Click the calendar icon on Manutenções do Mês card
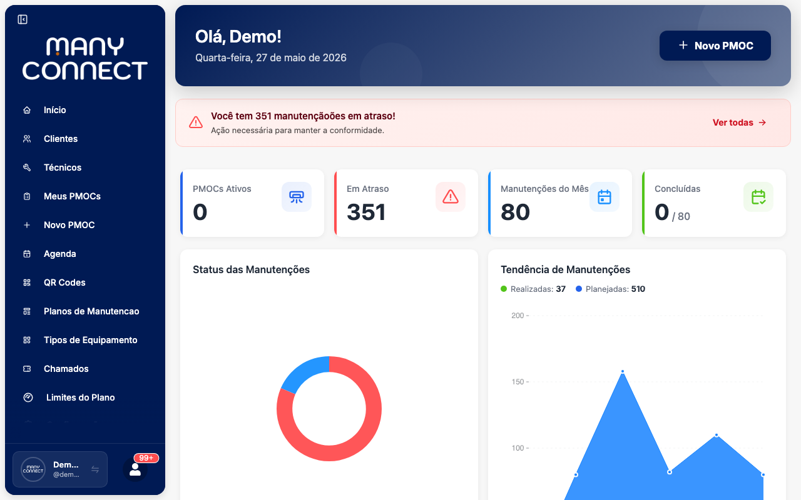This screenshot has width=801, height=500. [605, 197]
